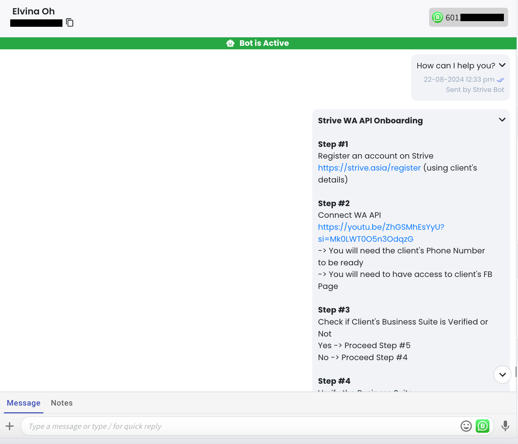Click the 'Strive WA API Onboarding' heading
Viewport: 518px width, 444px height.
[x=370, y=121]
